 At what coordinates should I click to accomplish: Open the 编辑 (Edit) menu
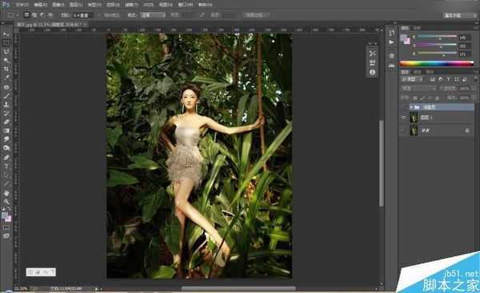click(41, 5)
